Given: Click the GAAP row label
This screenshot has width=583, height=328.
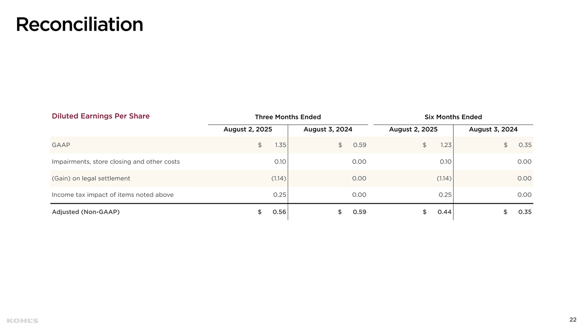Looking at the screenshot, I should pos(61,145).
